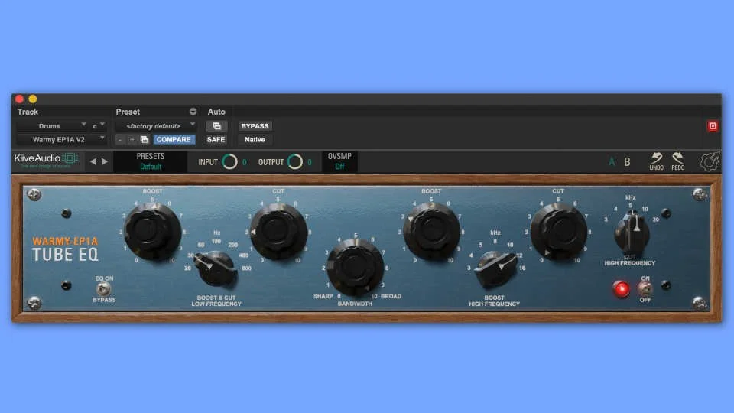This screenshot has width=734, height=413.
Task: Click the output value '0' readout
Action: (310, 162)
